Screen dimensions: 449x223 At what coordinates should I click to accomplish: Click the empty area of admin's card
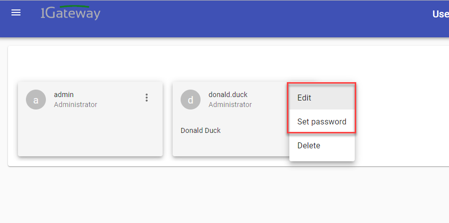(90, 134)
